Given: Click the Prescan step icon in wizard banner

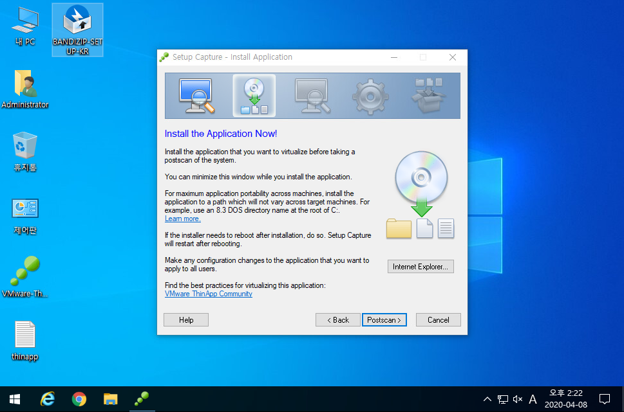Looking at the screenshot, I should point(196,96).
